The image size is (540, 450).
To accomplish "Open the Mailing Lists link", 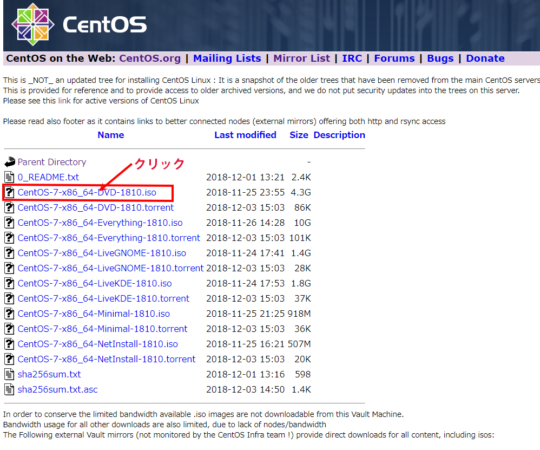I will click(x=227, y=58).
